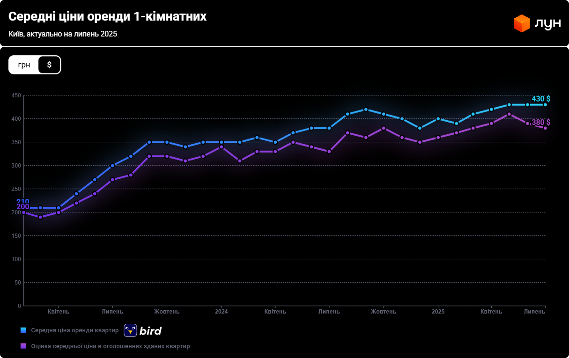The image size is (569, 358).
Task: Click the 'bird' brand wordmark
Action: click(150, 331)
